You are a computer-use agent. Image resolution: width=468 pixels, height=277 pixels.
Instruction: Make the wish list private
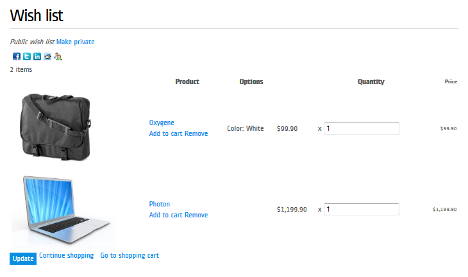(x=76, y=42)
